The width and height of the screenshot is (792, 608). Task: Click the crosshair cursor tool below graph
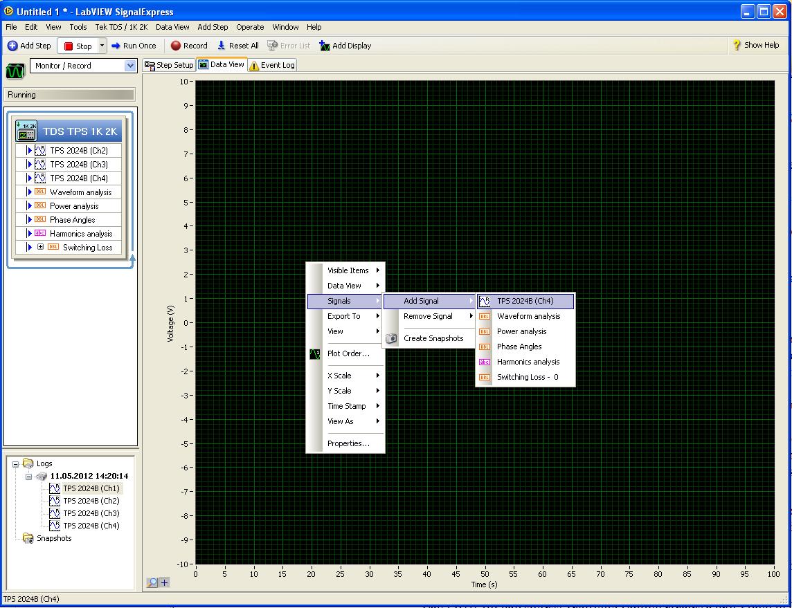(x=164, y=583)
